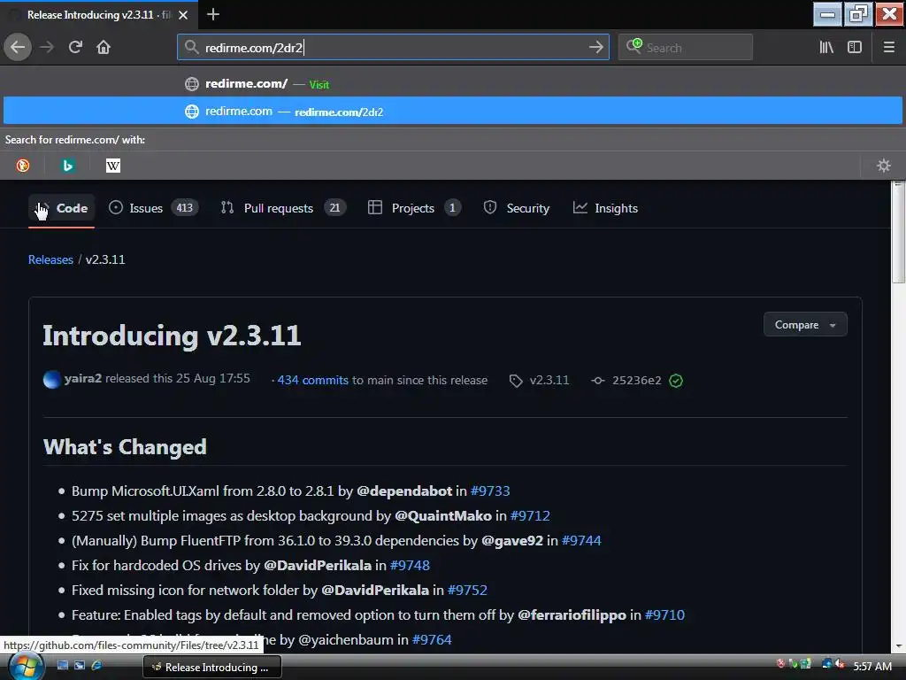This screenshot has height=680, width=906.
Task: Open the browser home page
Action: coord(104,47)
